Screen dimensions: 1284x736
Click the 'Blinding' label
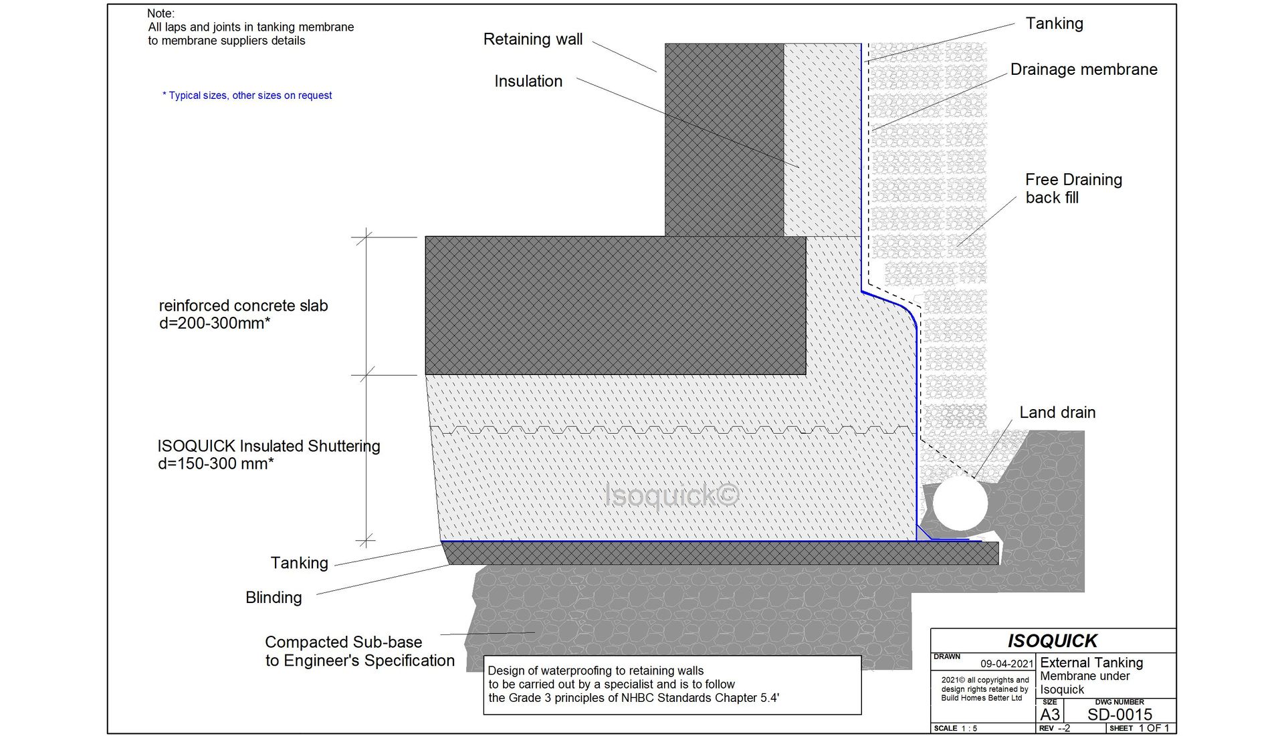(x=274, y=598)
